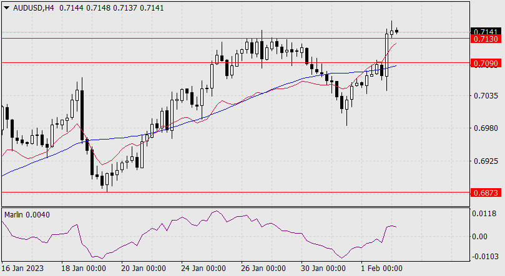Select the 18 Jan 00:00 date label
505x276 pixels.
(84, 269)
